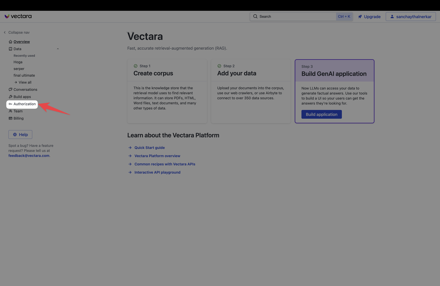Go to Conversations in the sidebar

point(25,89)
